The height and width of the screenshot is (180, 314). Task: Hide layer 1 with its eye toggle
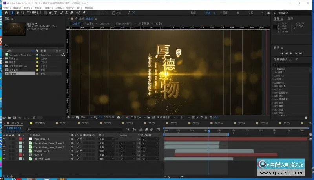coord(4,139)
